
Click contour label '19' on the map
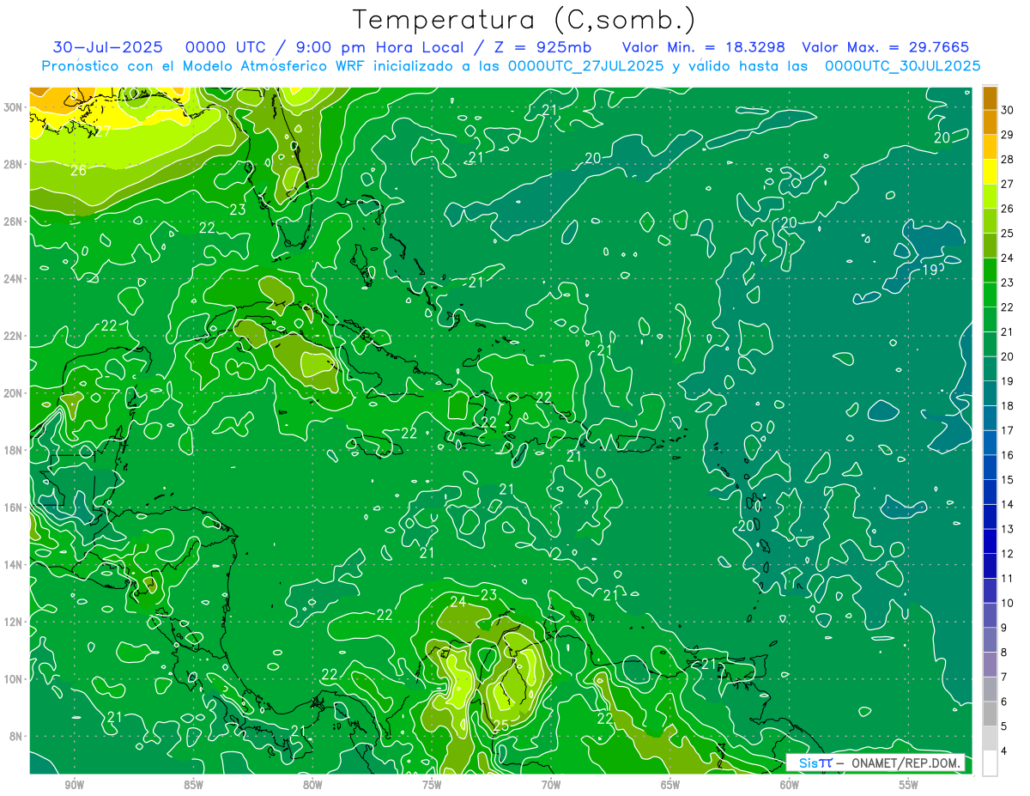tap(930, 270)
